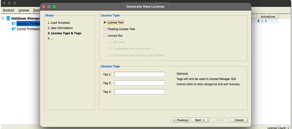Open the Product menu
The width and height of the screenshot is (292, 129).
[x=9, y=10]
